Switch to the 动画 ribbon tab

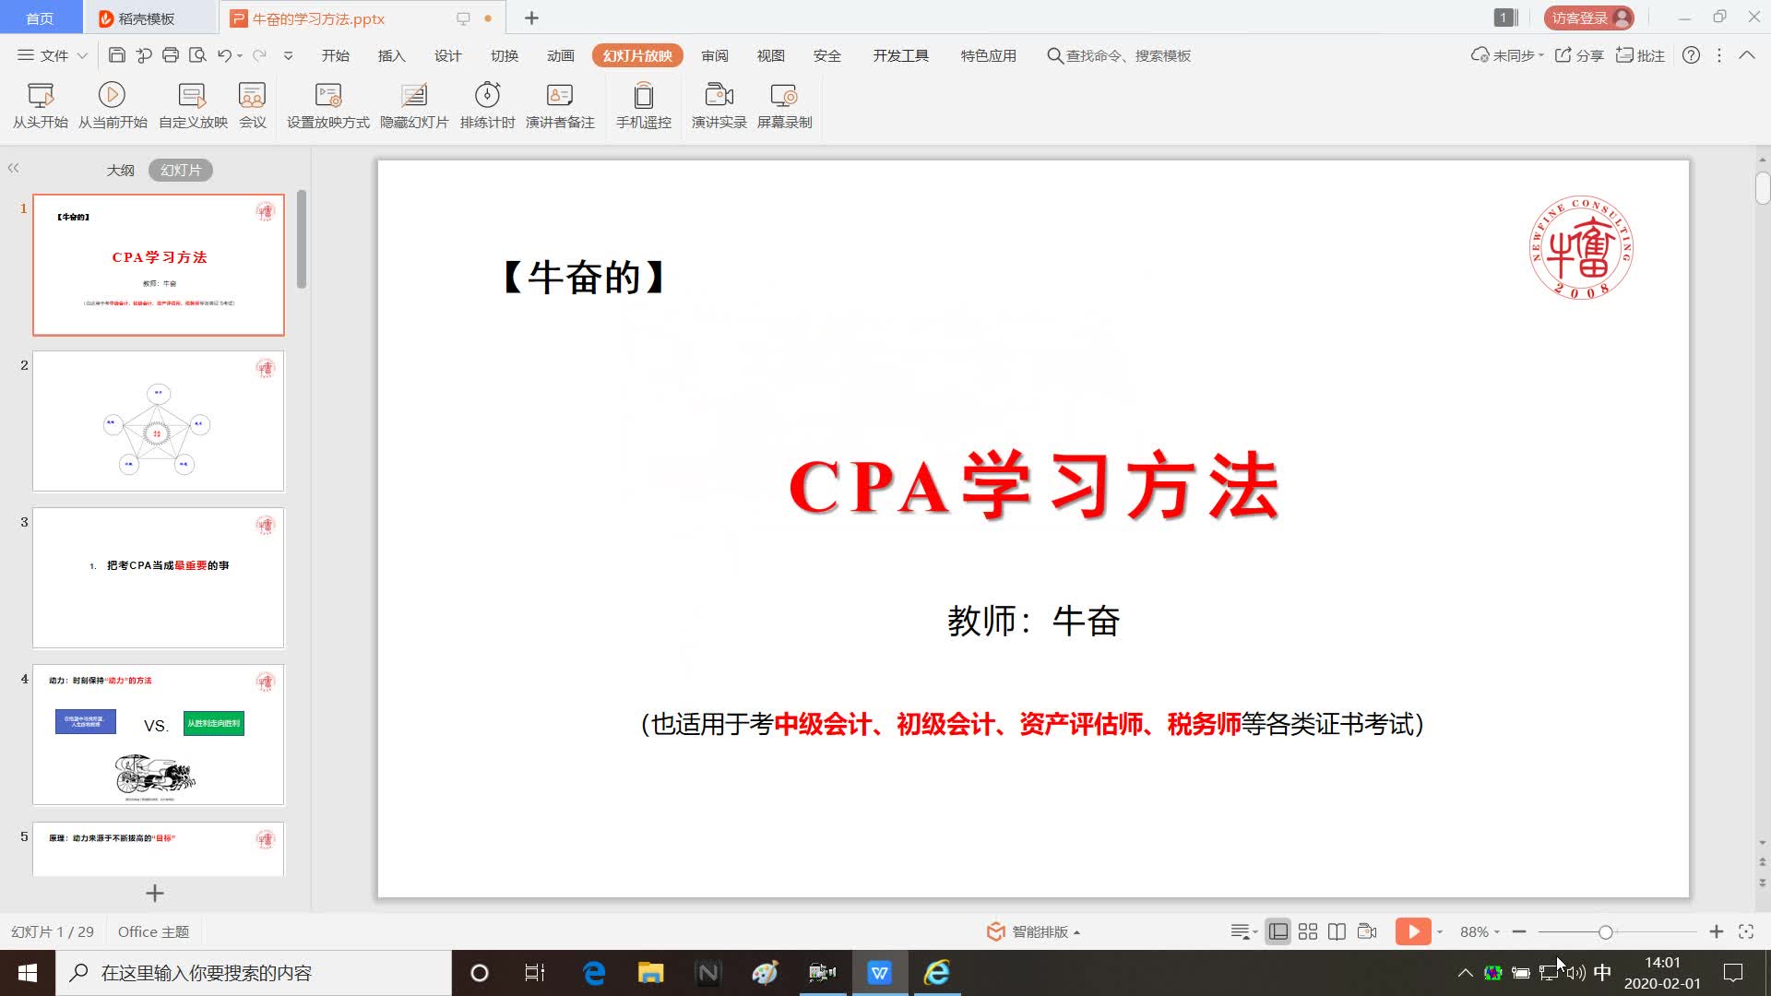click(x=561, y=55)
